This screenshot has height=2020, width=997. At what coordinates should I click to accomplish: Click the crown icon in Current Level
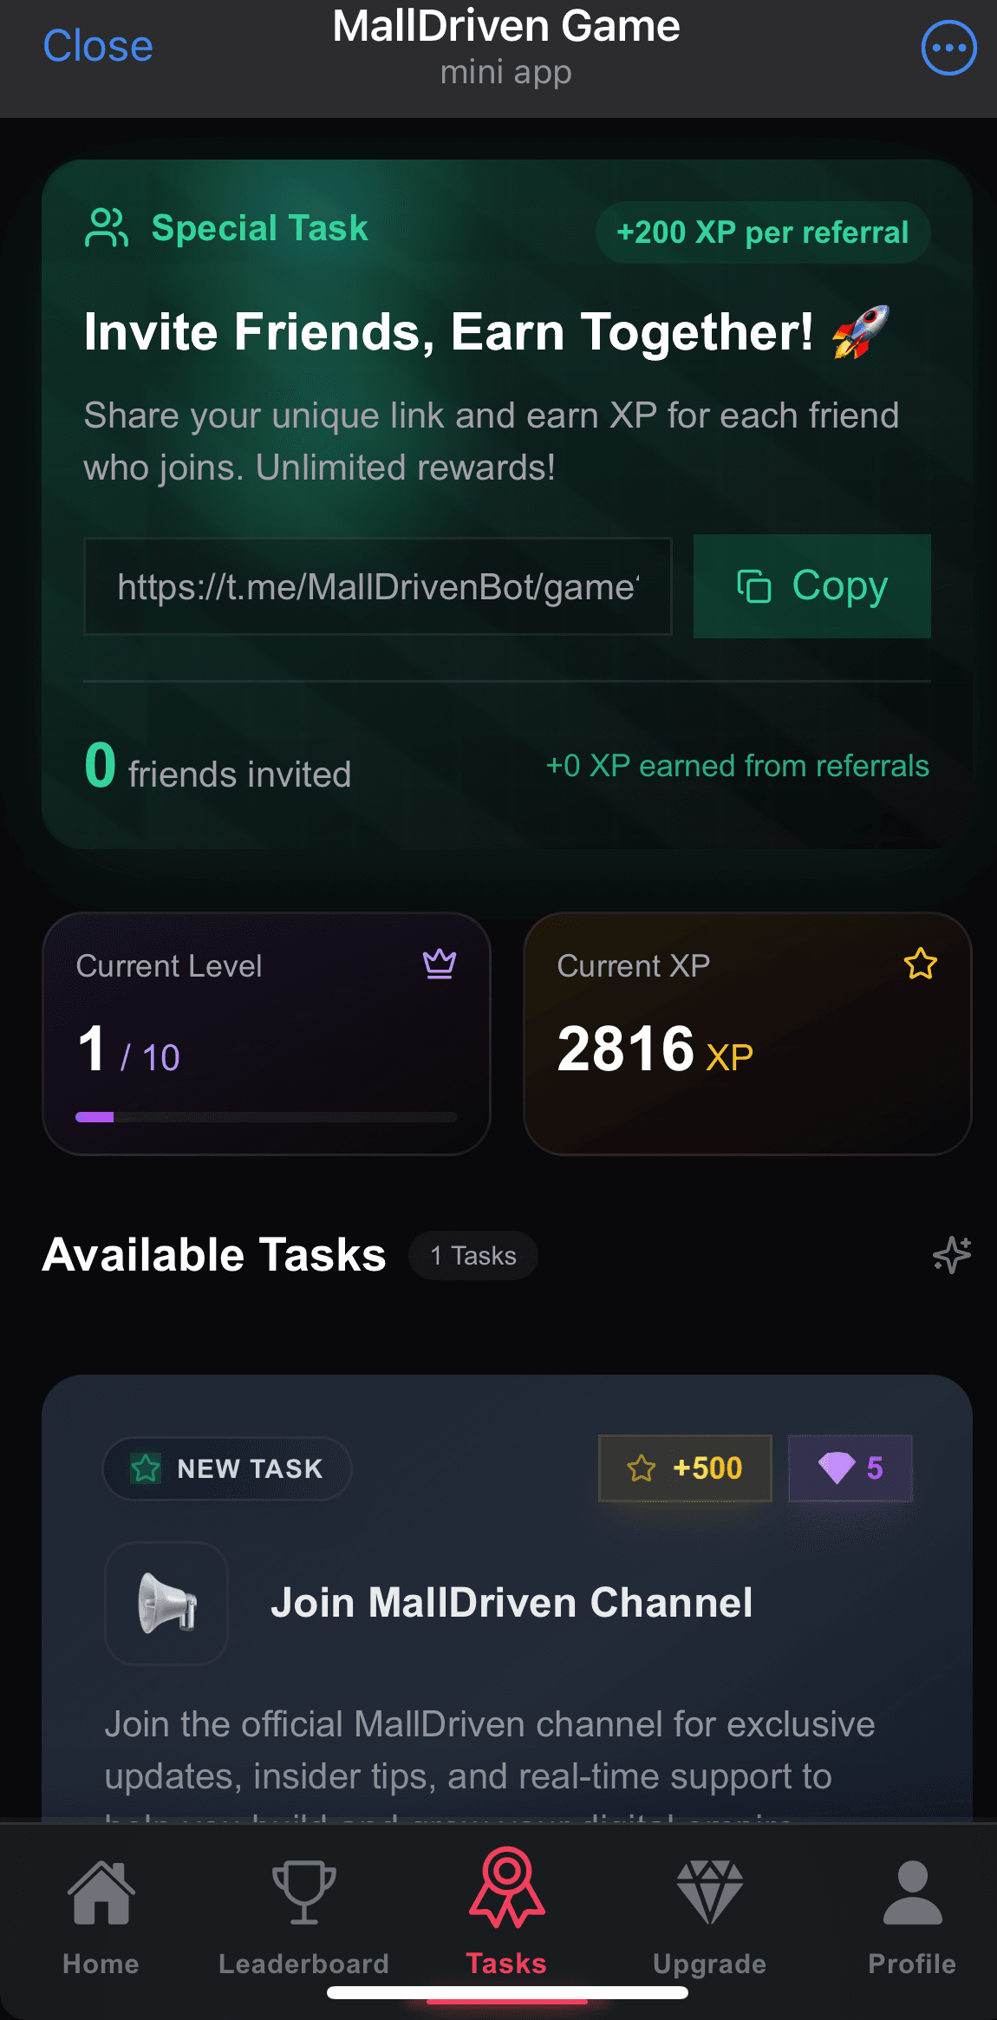(440, 964)
